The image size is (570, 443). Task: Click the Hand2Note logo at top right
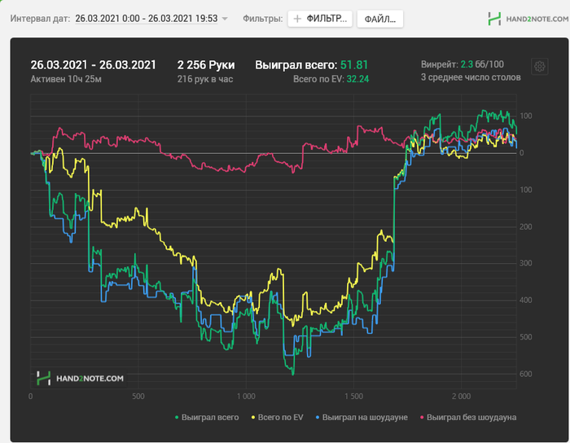(x=528, y=19)
